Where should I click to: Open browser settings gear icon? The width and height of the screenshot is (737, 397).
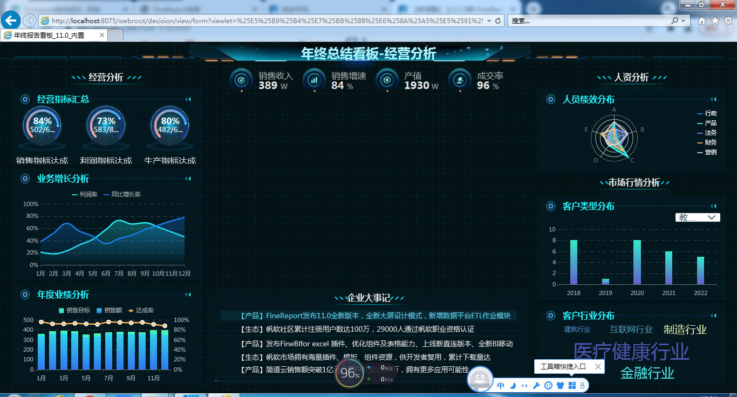point(728,20)
